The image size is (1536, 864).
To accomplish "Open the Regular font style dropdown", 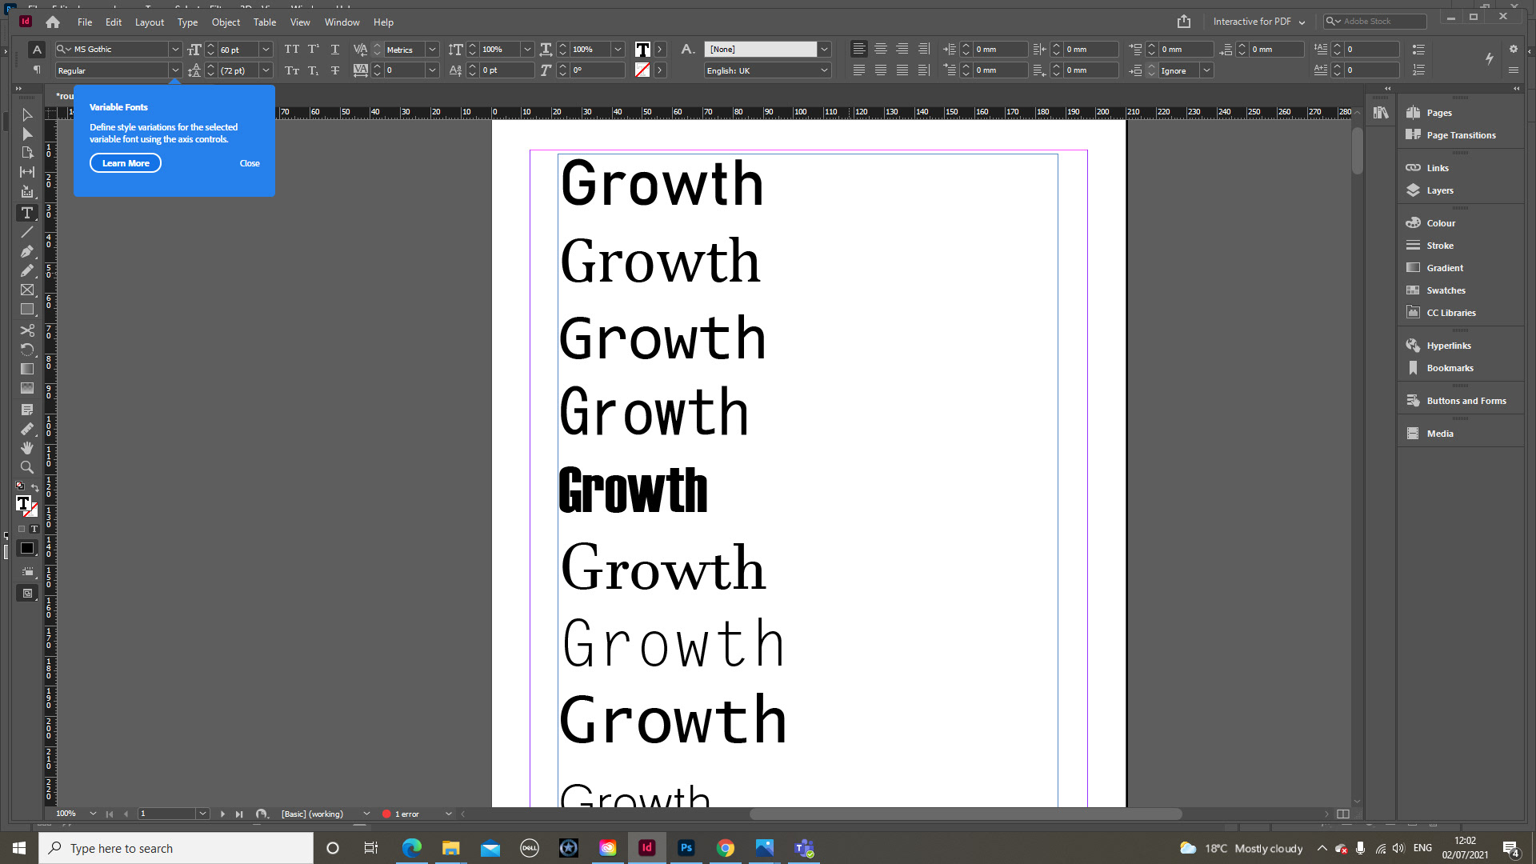I will [x=175, y=71].
